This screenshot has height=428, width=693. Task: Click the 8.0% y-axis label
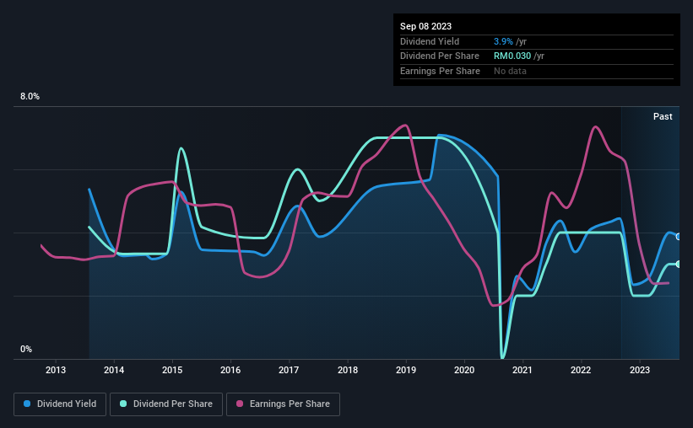coord(30,97)
